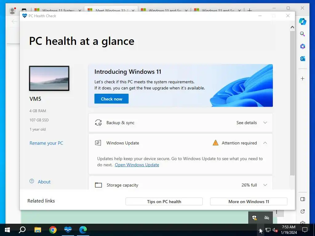This screenshot has width=315, height=236.
Task: Click the 1 year old text
Action: [38, 129]
